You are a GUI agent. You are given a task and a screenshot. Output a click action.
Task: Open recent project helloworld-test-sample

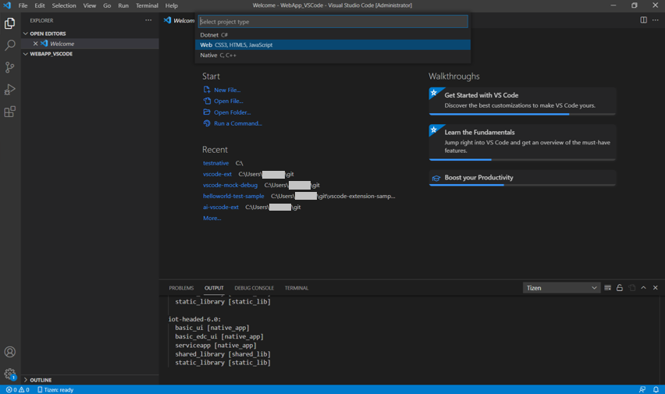(x=233, y=197)
